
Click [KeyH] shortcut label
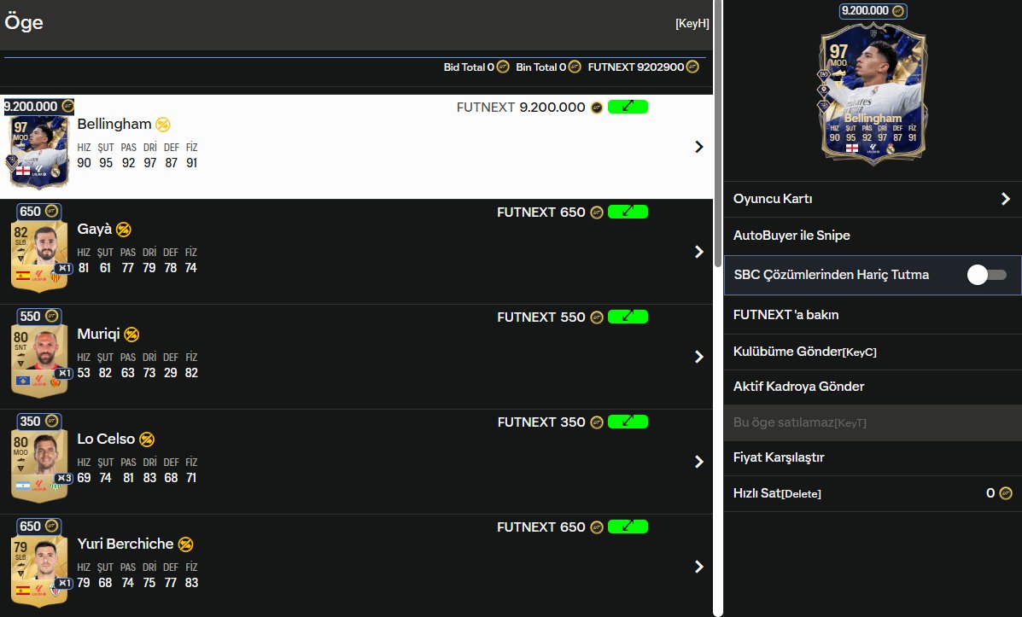[692, 23]
